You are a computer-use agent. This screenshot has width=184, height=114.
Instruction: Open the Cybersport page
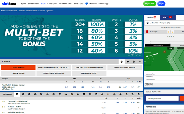click(x=52, y=4)
